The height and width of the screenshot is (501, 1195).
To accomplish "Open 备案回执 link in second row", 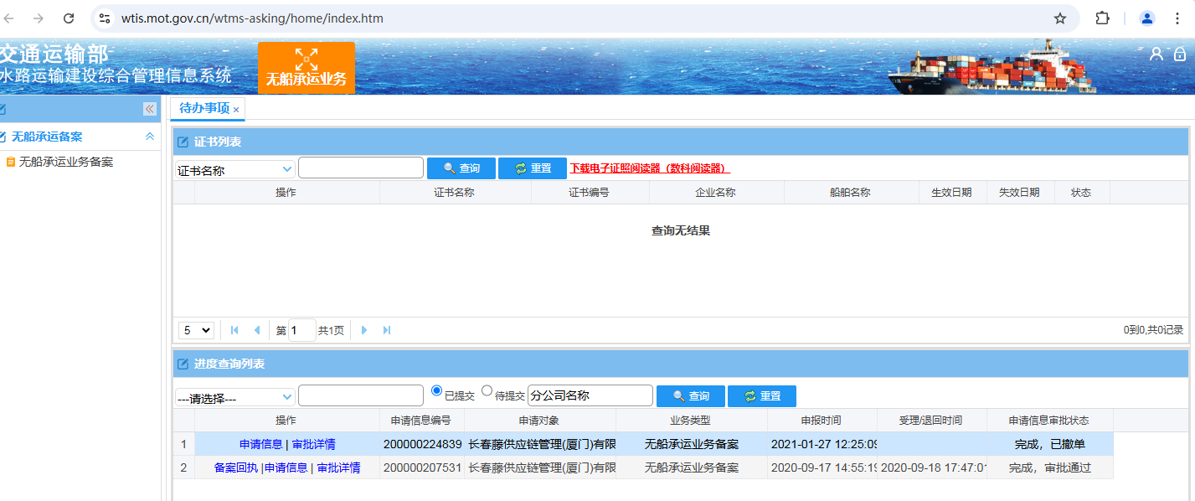I will pyautogui.click(x=235, y=467).
